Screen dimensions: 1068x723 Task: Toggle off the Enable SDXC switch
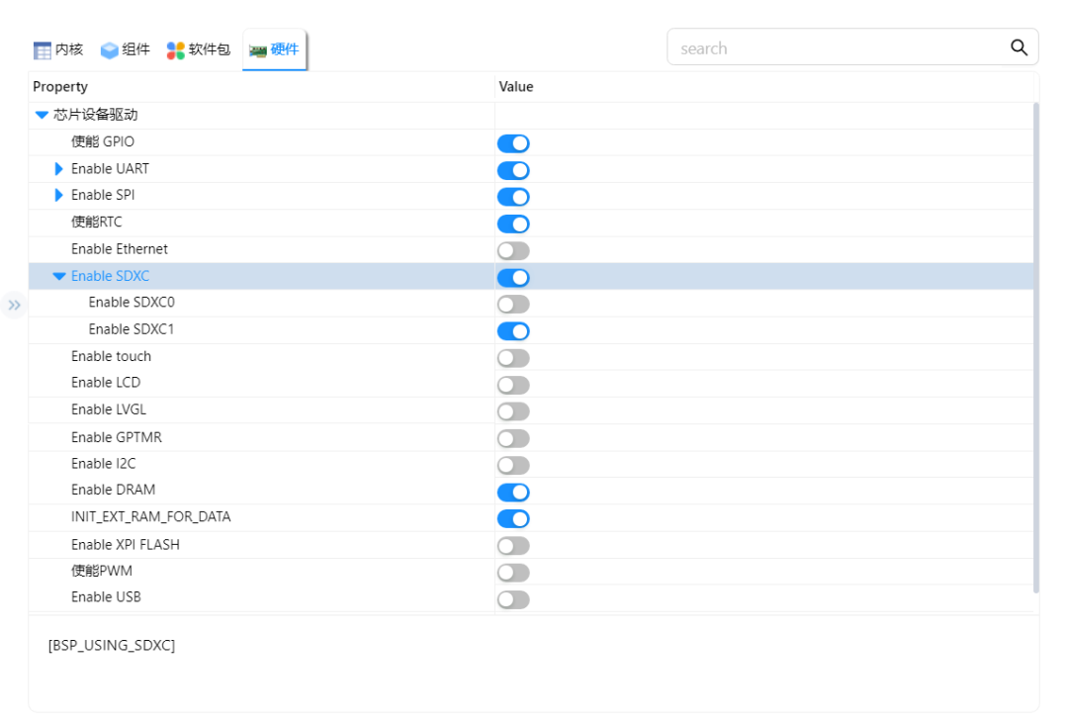pyautogui.click(x=513, y=277)
